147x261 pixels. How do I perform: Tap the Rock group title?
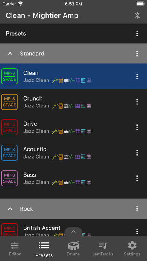[x=27, y=209]
